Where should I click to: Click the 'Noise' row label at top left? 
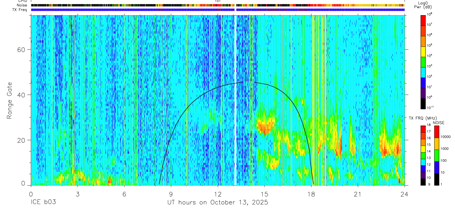pos(21,6)
